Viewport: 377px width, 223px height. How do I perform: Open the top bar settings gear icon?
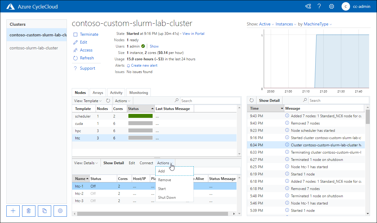click(x=331, y=6)
